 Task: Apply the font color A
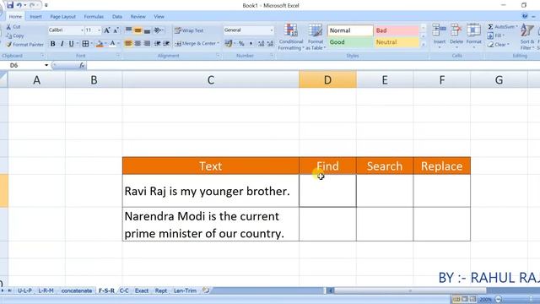(x=112, y=44)
